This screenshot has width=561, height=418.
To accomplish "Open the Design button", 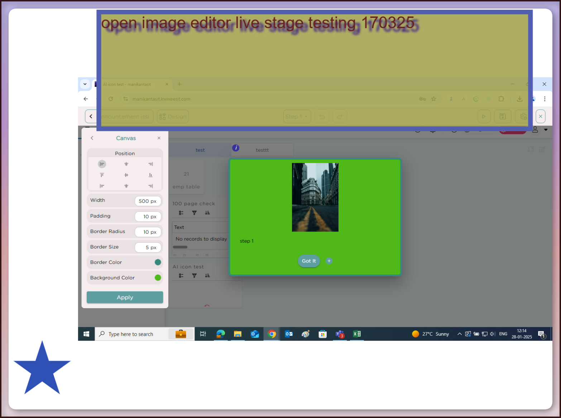I will 173,116.
